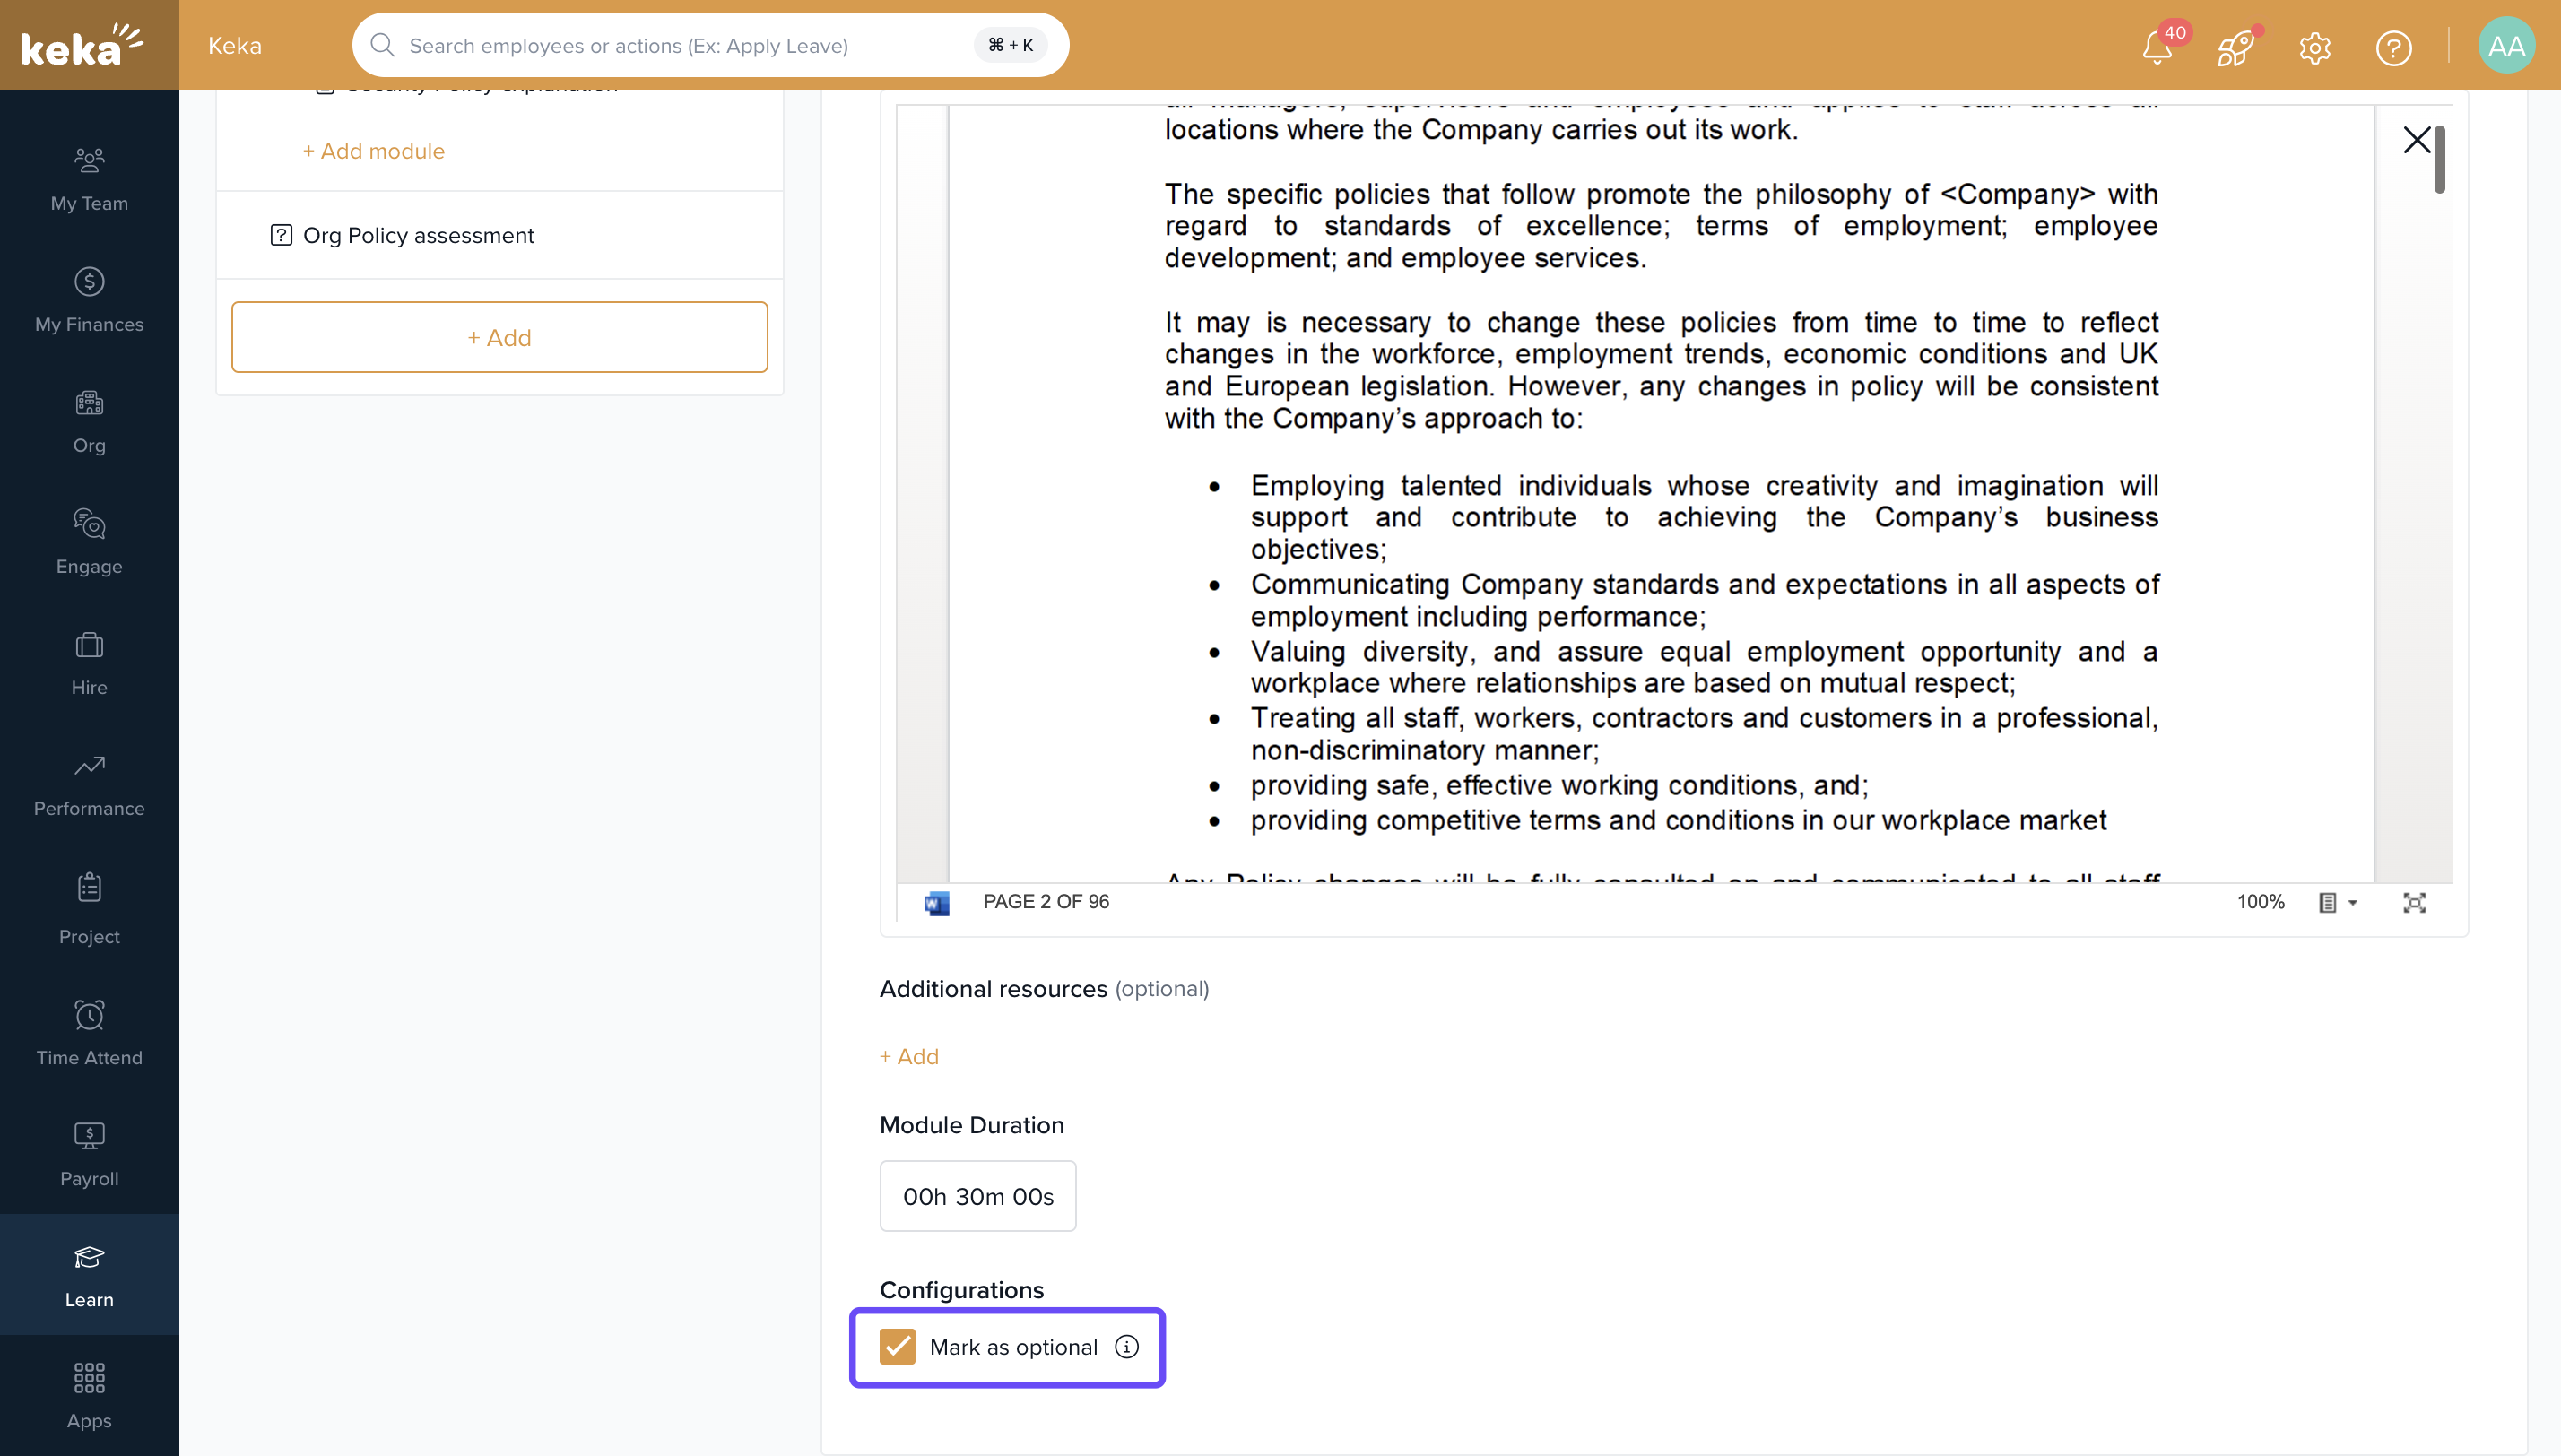Click the rocket what's new icon

[2235, 47]
